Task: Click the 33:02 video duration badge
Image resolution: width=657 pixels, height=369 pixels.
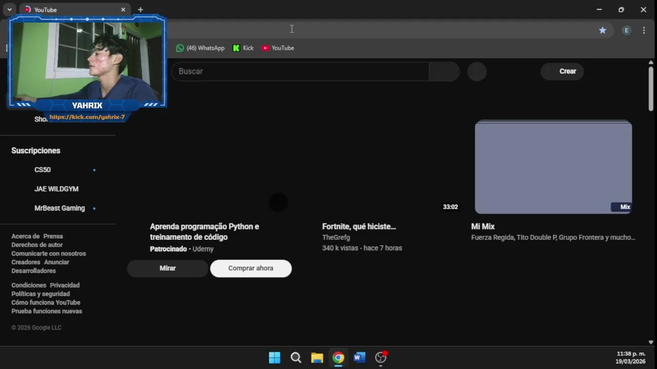Action: click(x=450, y=207)
